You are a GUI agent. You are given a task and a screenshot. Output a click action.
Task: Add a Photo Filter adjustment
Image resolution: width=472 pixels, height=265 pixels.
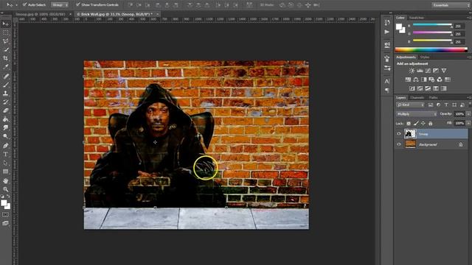(431, 79)
